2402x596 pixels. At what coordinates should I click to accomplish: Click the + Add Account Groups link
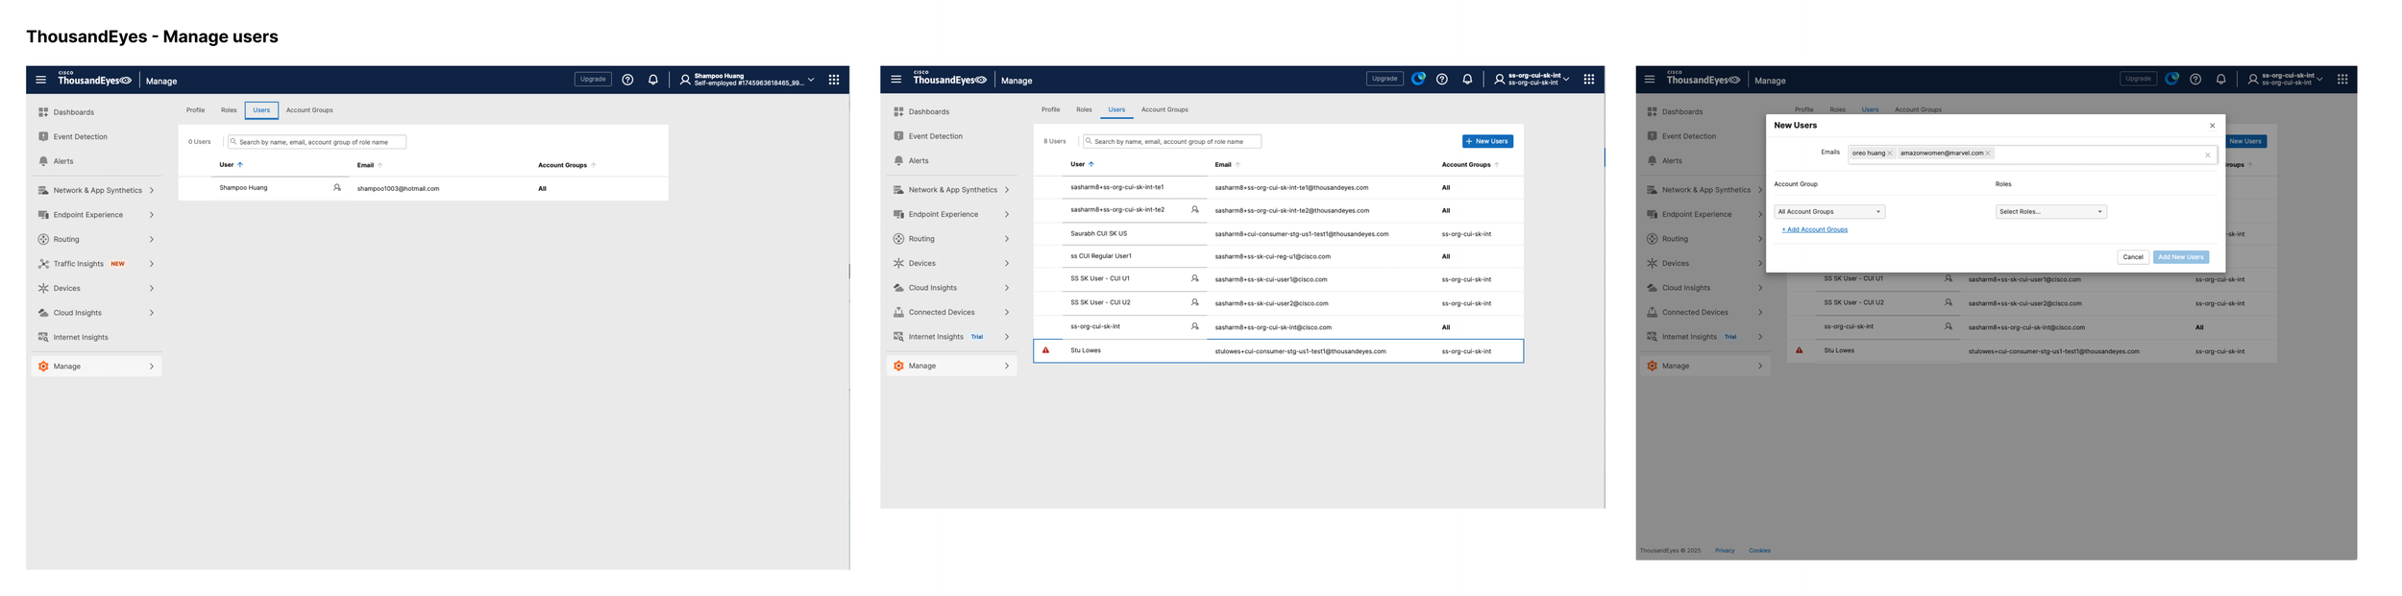(1814, 230)
